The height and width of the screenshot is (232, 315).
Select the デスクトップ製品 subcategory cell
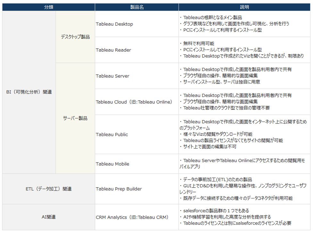(75, 37)
